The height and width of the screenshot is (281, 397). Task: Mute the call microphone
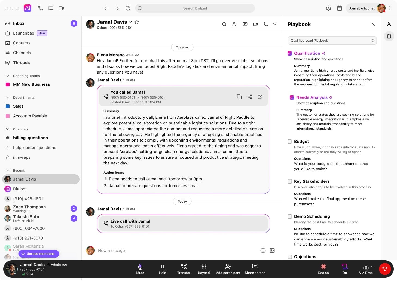tap(140, 269)
